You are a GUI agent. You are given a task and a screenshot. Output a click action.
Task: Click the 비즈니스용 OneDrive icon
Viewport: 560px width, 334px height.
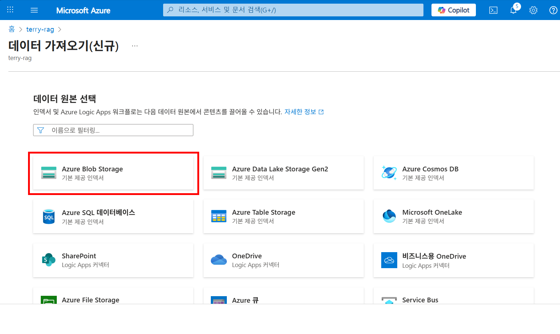click(x=389, y=260)
